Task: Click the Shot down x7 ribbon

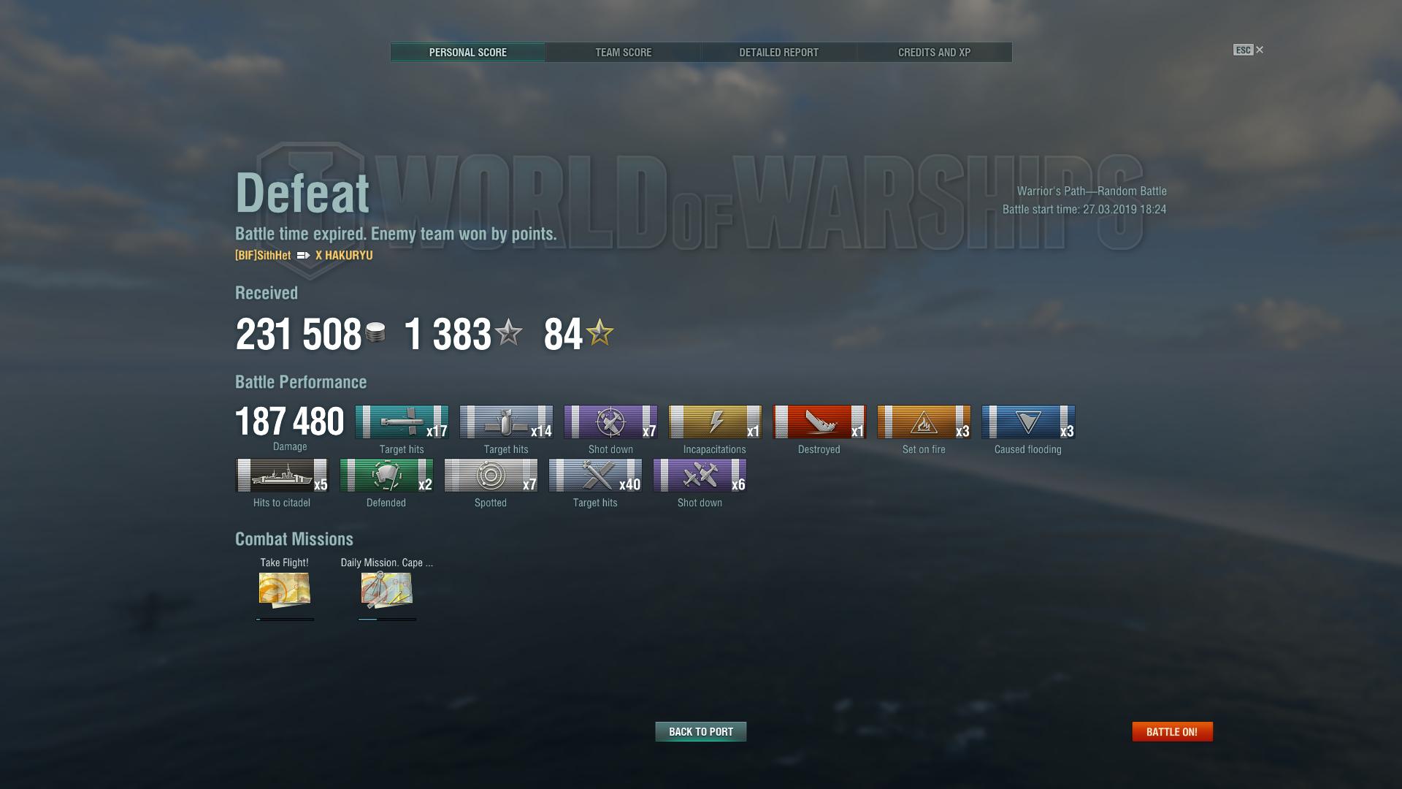Action: (610, 422)
